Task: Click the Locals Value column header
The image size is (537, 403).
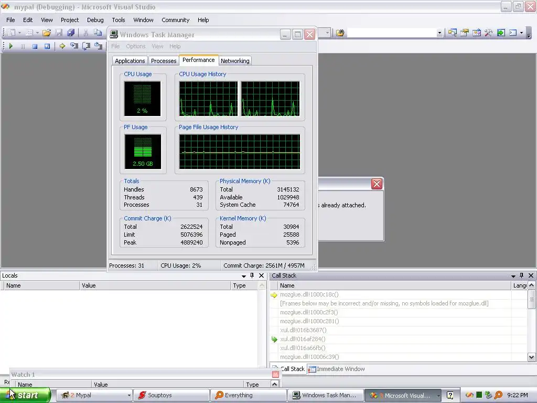Action: point(155,285)
